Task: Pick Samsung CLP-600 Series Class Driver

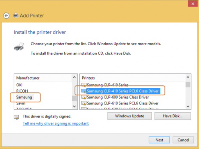Action: [x=118, y=97]
